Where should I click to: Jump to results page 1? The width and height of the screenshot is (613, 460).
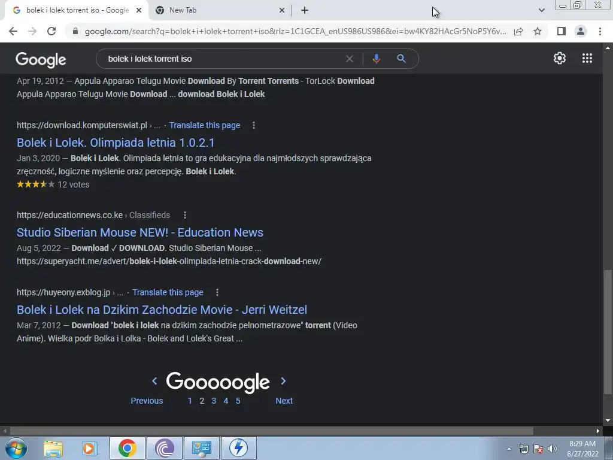pyautogui.click(x=190, y=401)
